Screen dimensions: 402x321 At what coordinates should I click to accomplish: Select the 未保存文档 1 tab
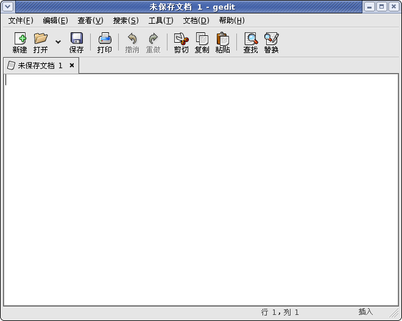click(x=40, y=66)
